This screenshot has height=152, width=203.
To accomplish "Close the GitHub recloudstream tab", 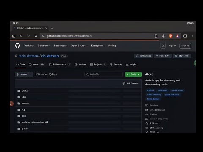I will 46,28.
